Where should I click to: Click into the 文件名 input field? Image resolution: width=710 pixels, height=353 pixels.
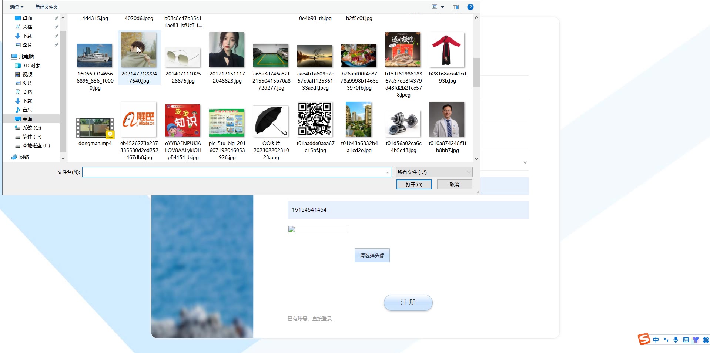pyautogui.click(x=233, y=172)
